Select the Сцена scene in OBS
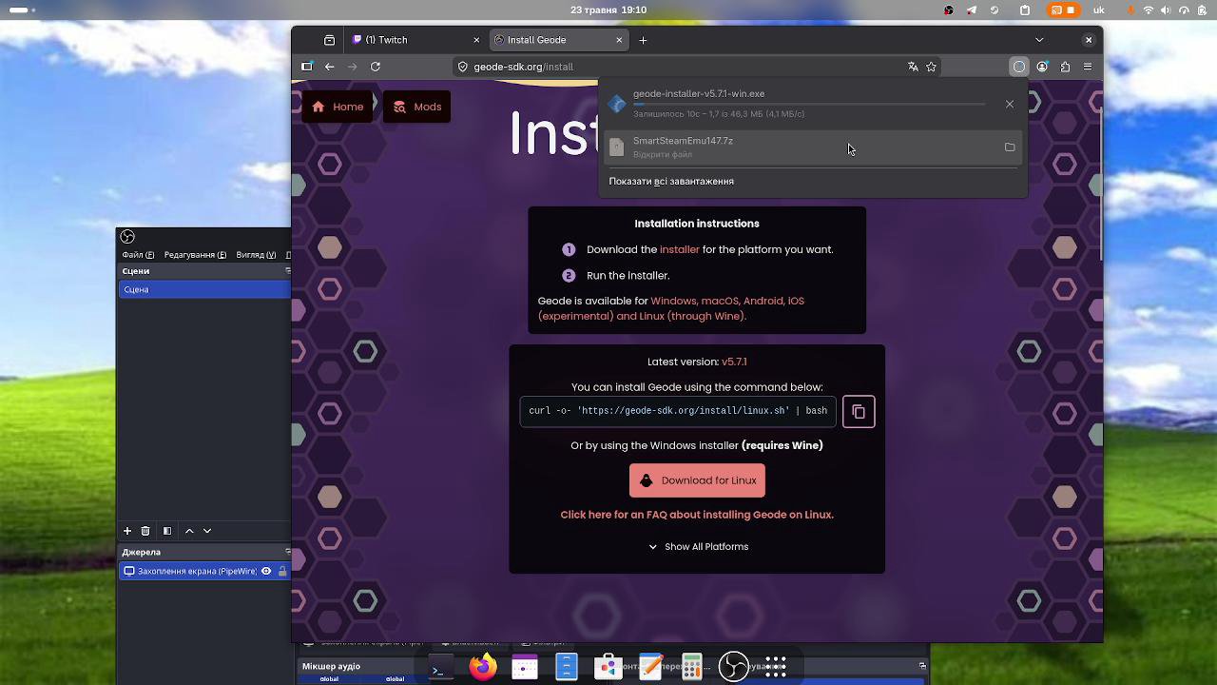Viewport: 1217px width, 685px height. click(x=204, y=289)
